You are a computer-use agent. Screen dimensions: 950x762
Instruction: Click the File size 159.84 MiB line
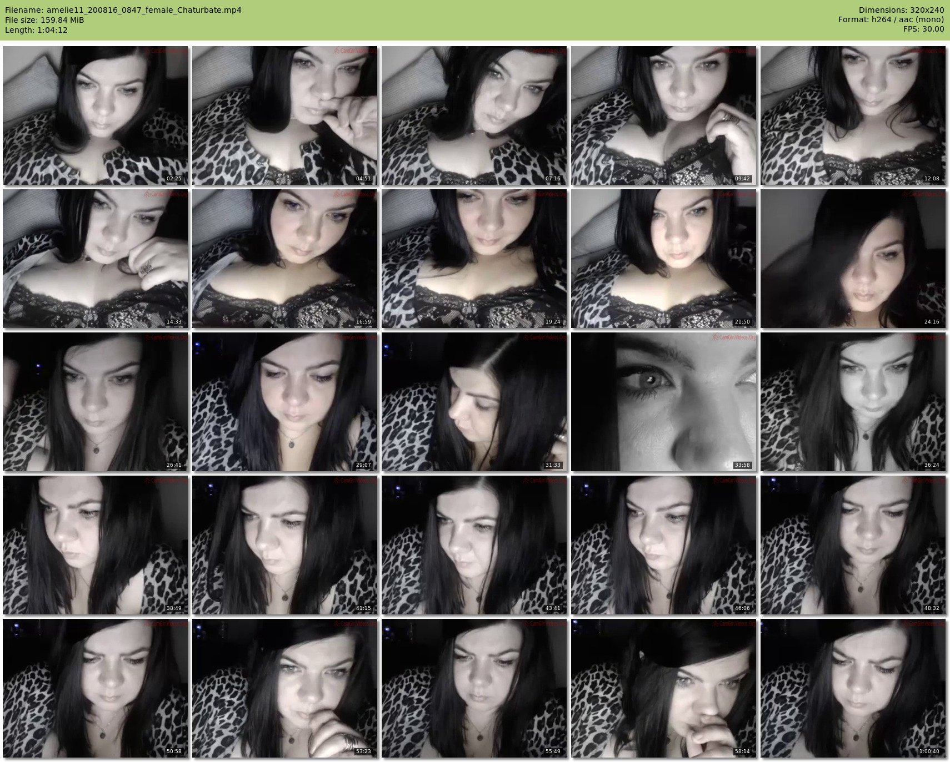[44, 20]
